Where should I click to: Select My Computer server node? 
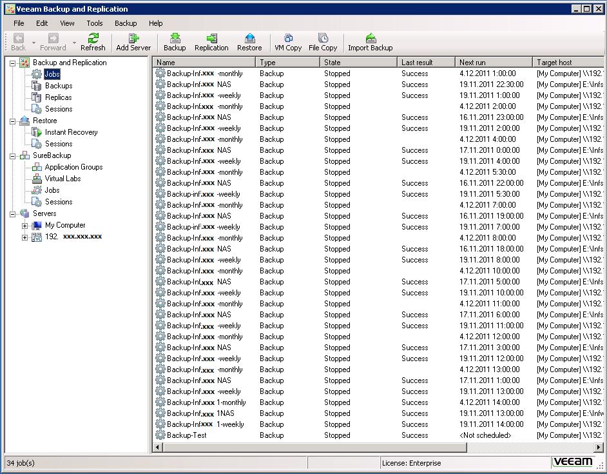pos(65,225)
